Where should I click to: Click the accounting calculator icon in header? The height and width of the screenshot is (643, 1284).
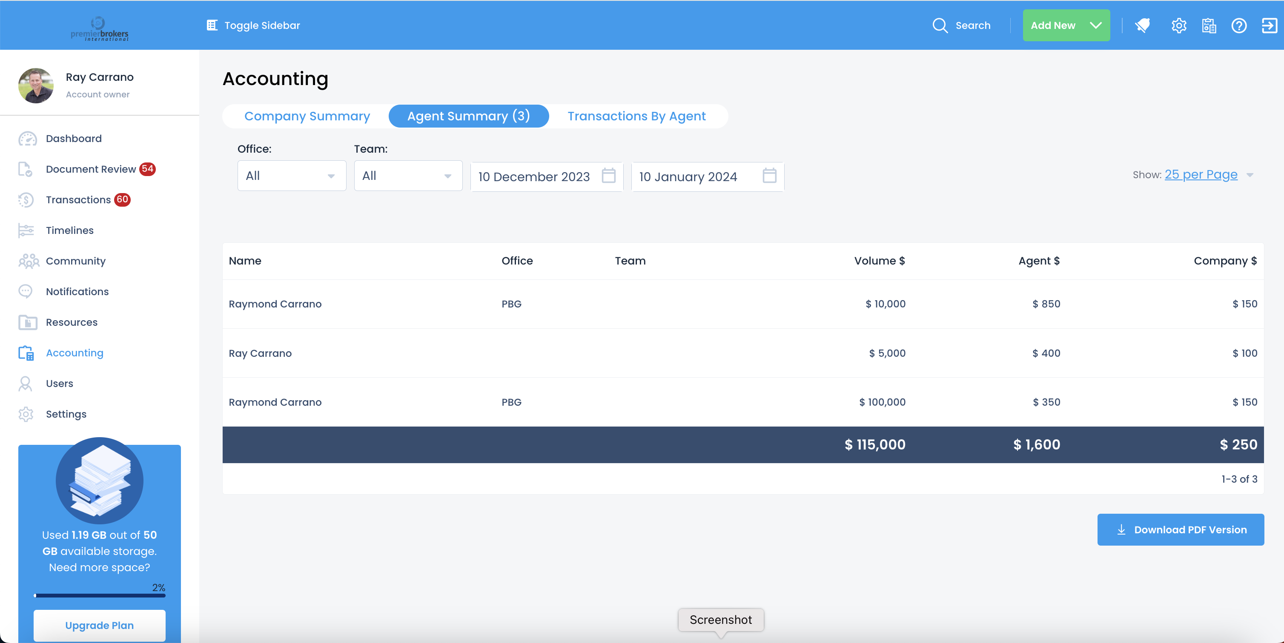tap(1209, 26)
